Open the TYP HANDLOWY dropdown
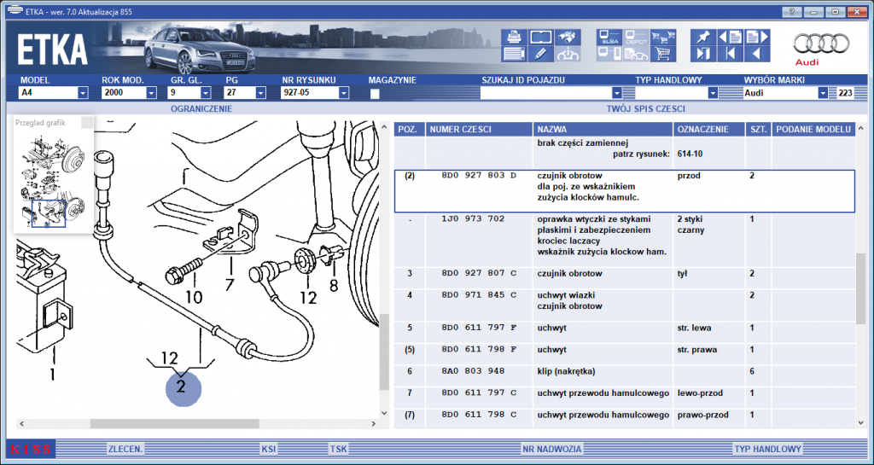Image resolution: width=874 pixels, height=465 pixels. click(713, 93)
